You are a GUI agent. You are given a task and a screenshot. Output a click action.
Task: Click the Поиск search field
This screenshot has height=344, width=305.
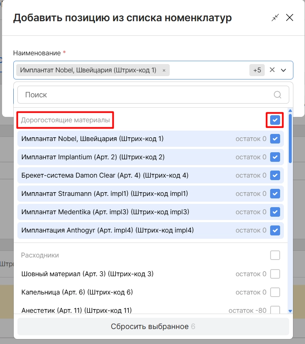click(x=153, y=95)
